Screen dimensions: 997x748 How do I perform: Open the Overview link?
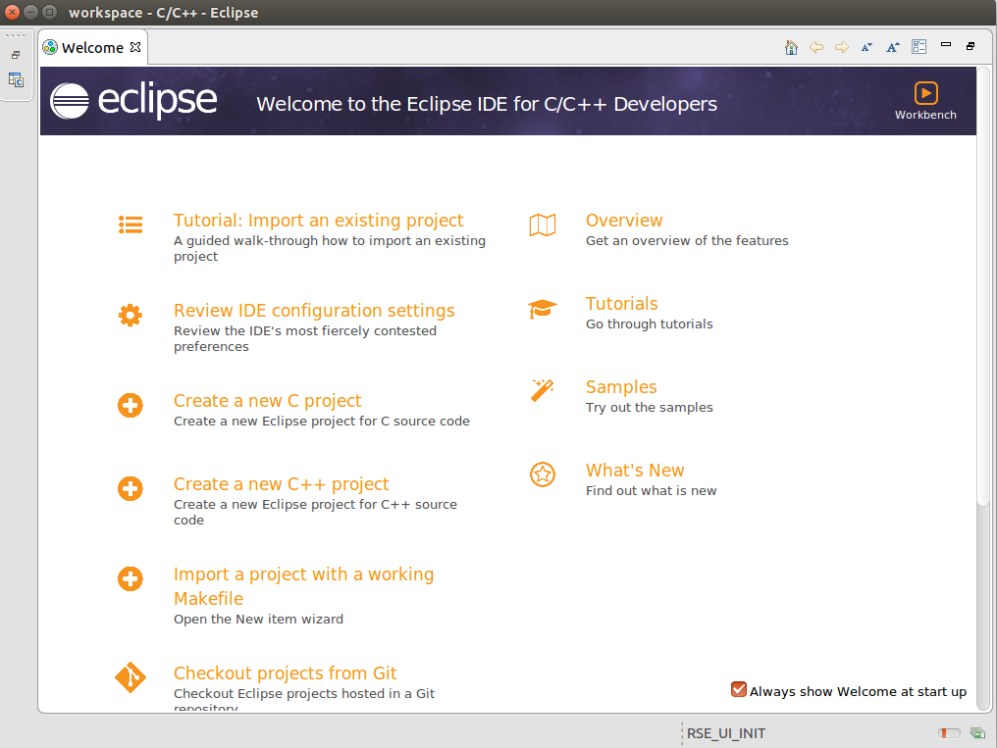tap(624, 221)
